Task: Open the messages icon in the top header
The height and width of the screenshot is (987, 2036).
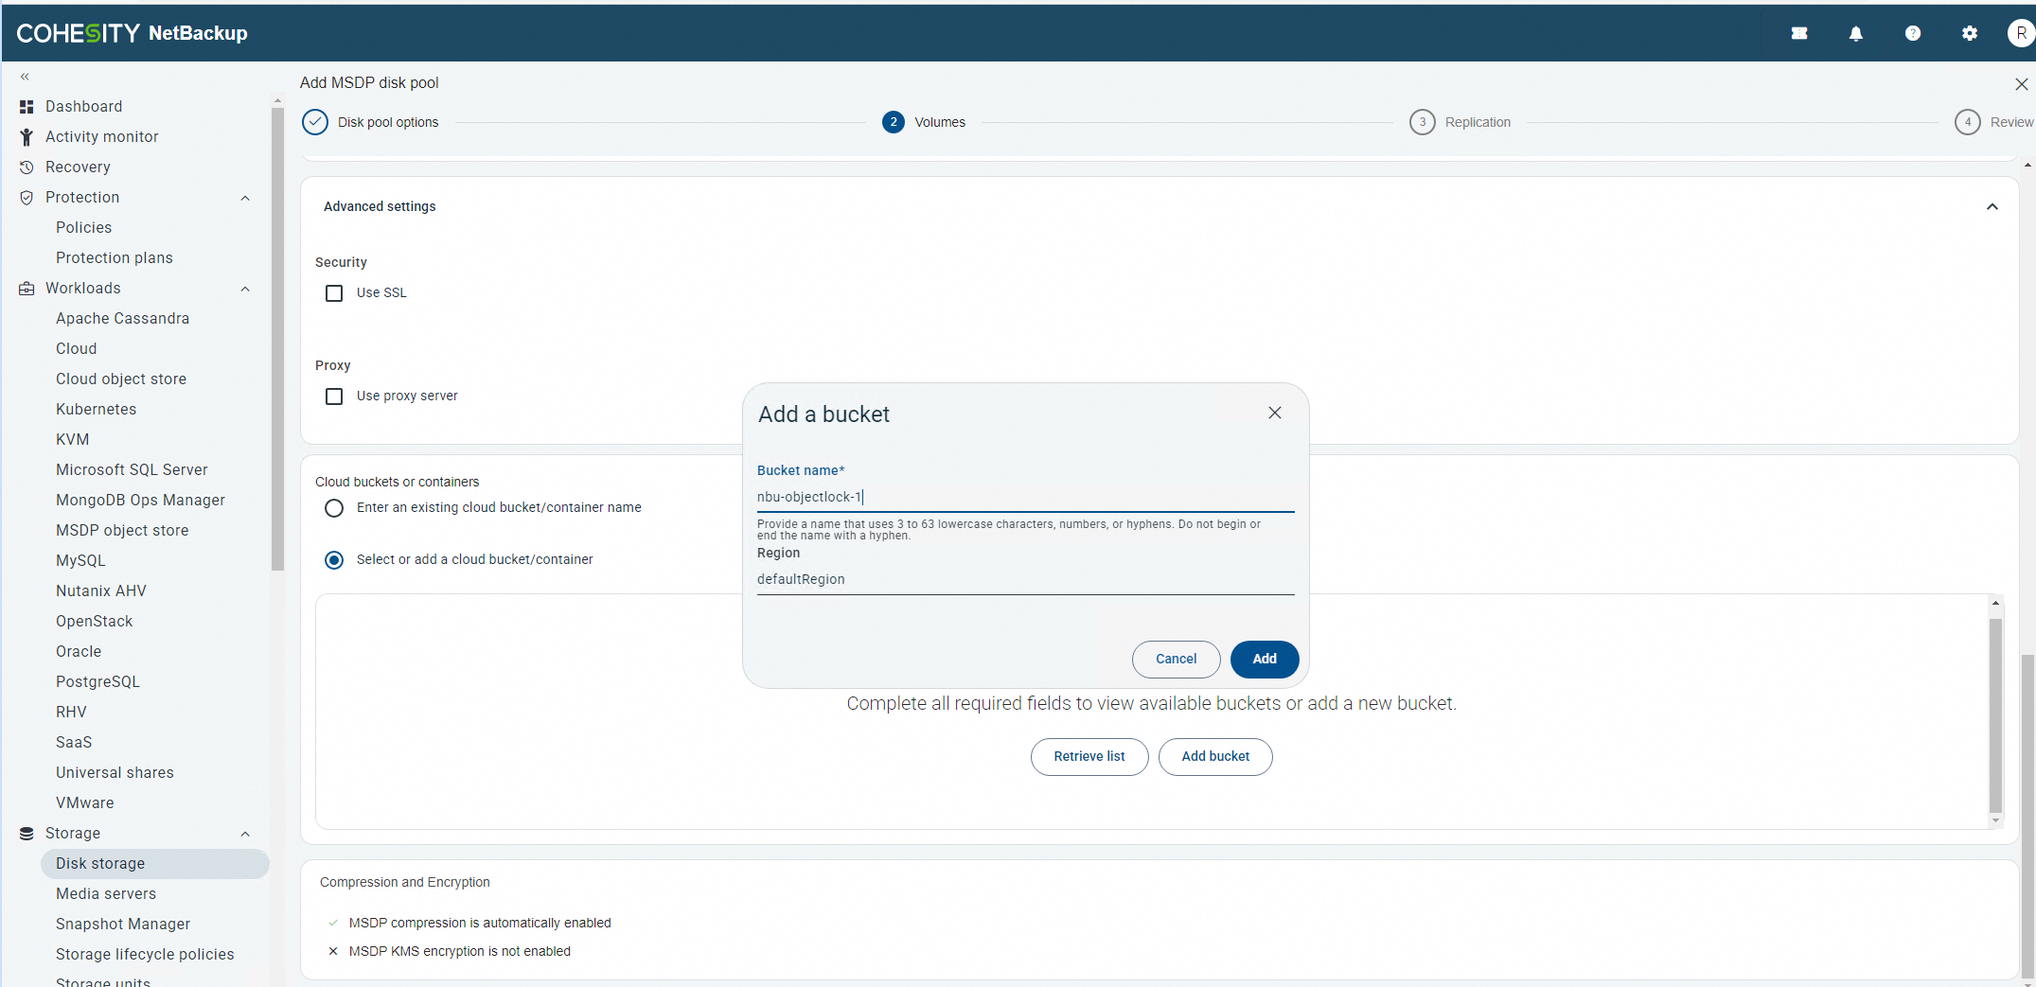Action: point(1799,33)
